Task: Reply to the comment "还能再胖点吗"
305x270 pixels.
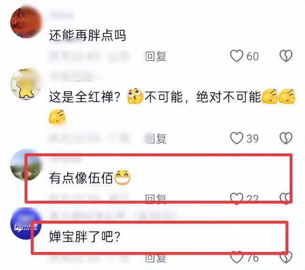Action: coord(156,56)
